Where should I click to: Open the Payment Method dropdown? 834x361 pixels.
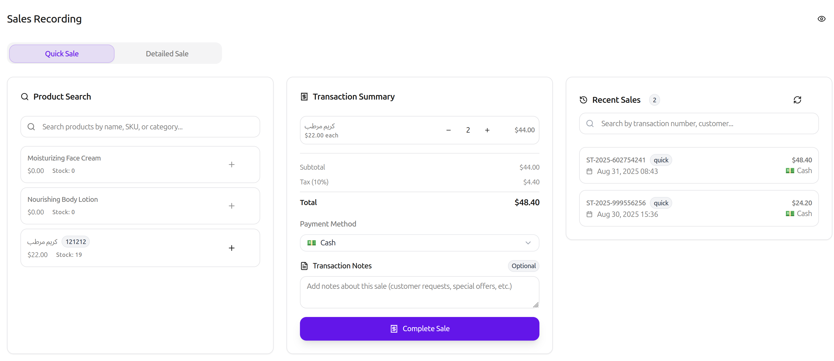tap(419, 243)
